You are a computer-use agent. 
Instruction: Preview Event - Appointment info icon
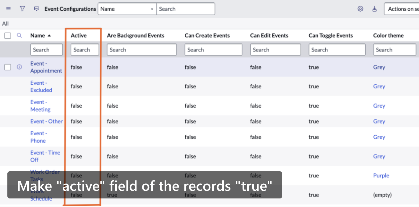coord(19,67)
